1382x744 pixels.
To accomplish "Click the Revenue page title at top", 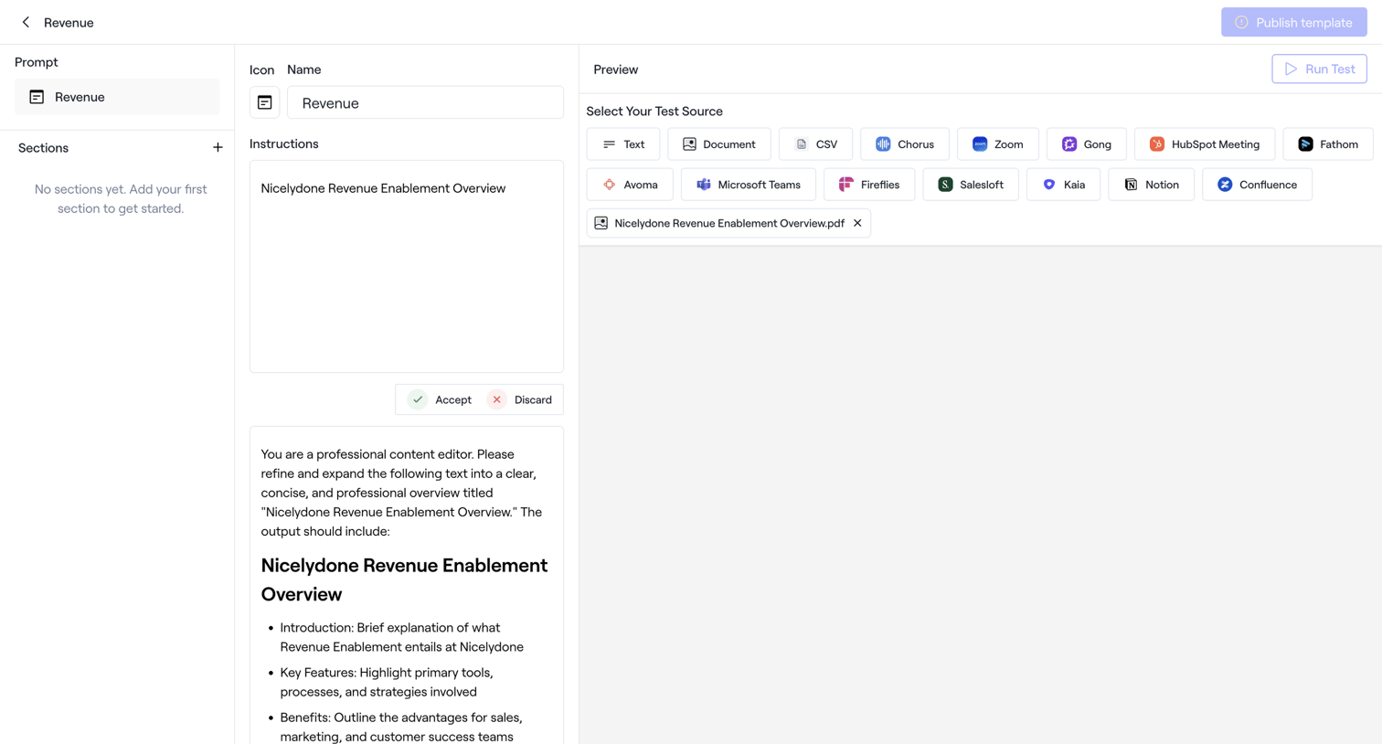I will pos(69,22).
